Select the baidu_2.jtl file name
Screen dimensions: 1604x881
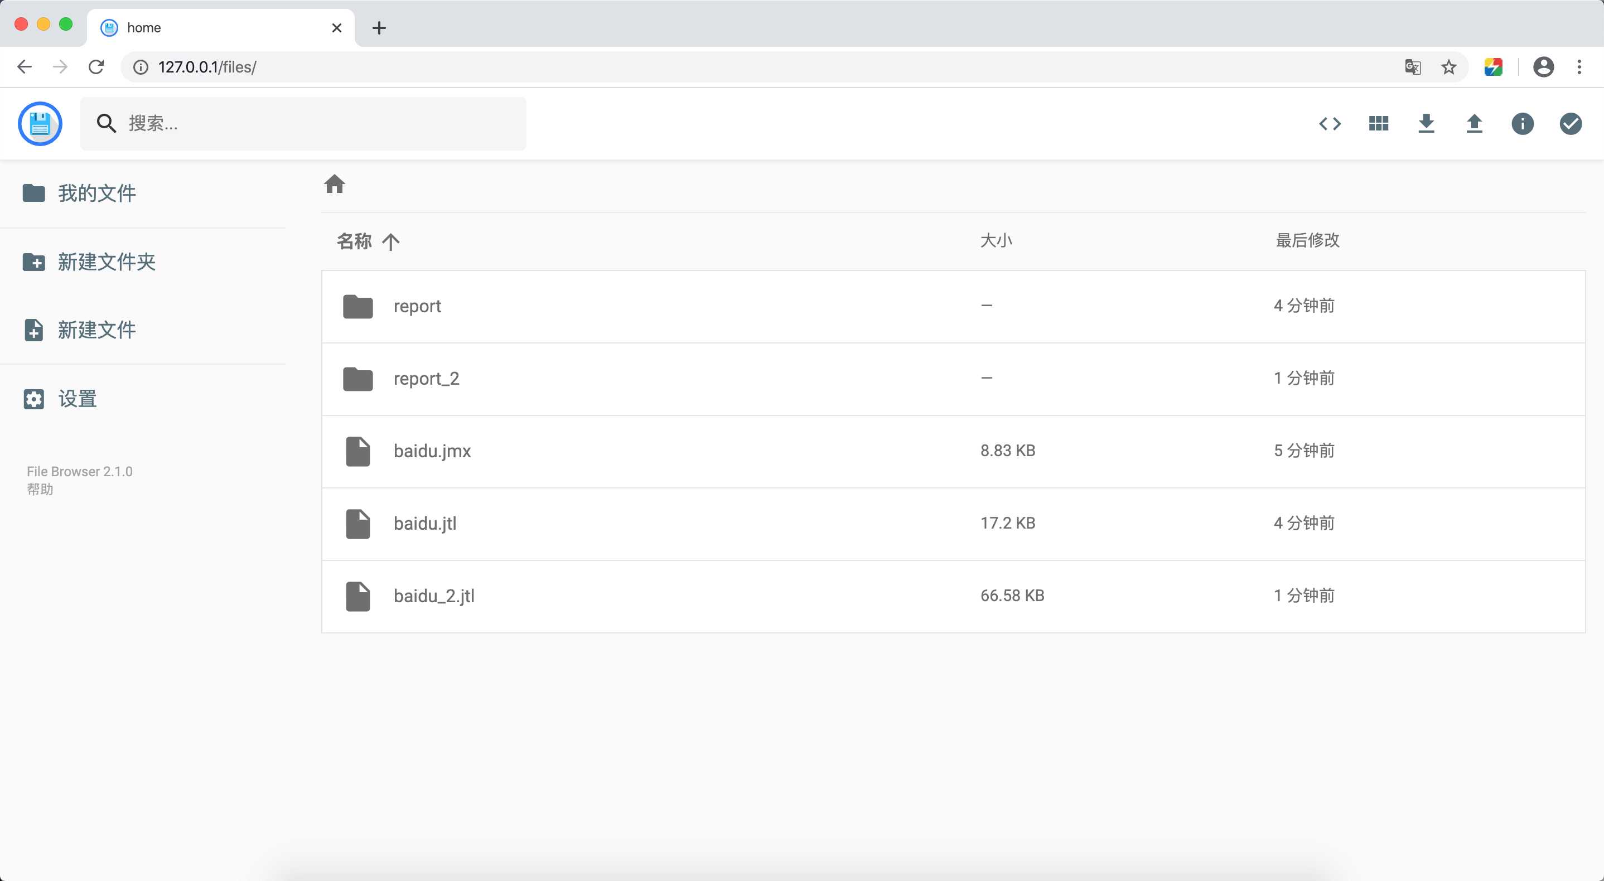point(434,596)
